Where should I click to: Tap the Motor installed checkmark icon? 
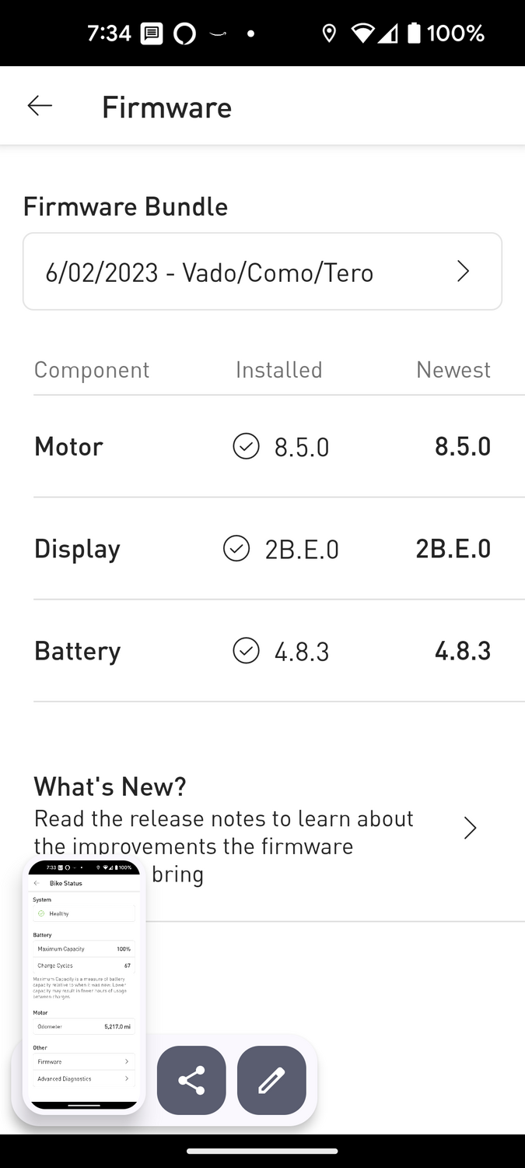click(246, 446)
